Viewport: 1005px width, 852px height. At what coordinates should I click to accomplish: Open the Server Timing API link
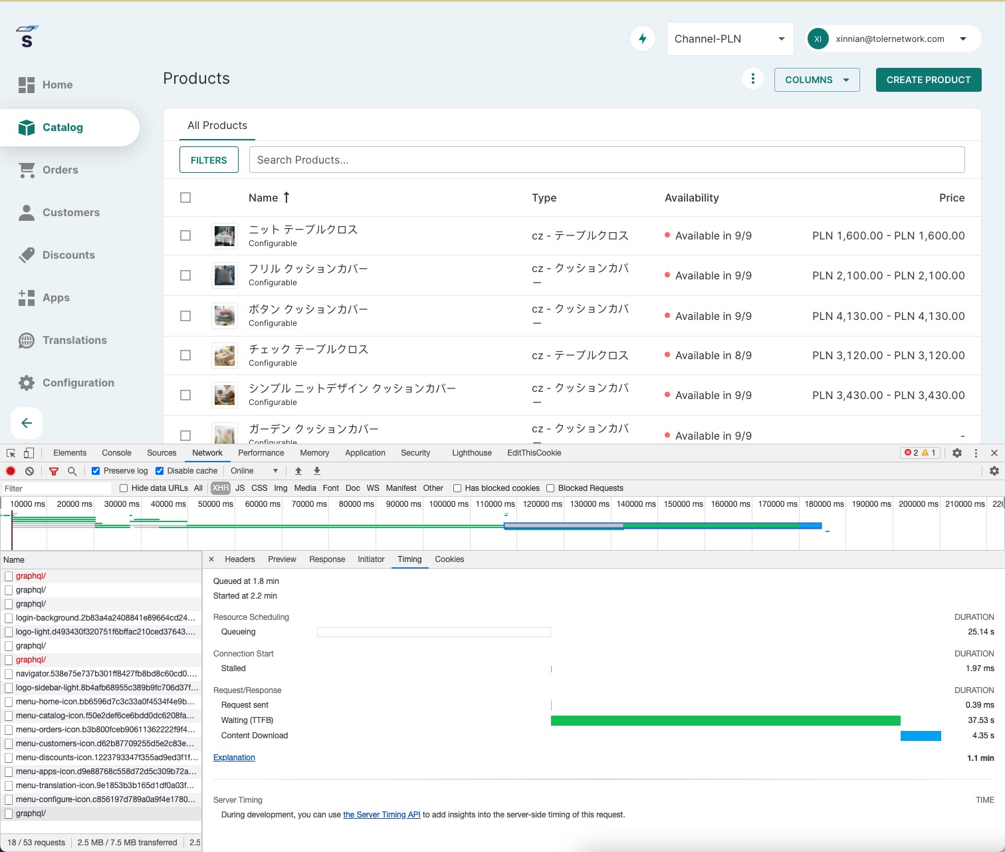click(381, 814)
